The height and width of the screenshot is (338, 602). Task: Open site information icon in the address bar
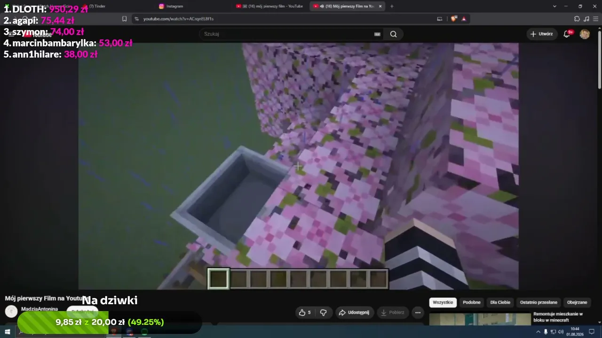coord(136,19)
